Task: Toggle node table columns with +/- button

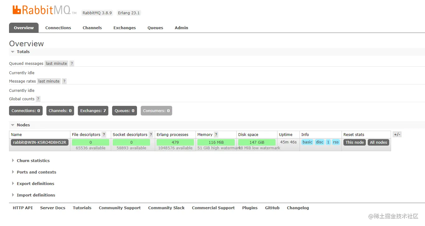Action: (x=397, y=134)
